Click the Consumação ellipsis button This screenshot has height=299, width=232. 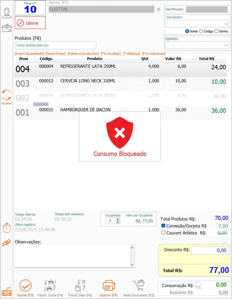tap(198, 286)
